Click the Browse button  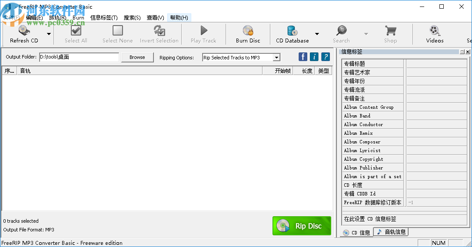tap(137, 57)
